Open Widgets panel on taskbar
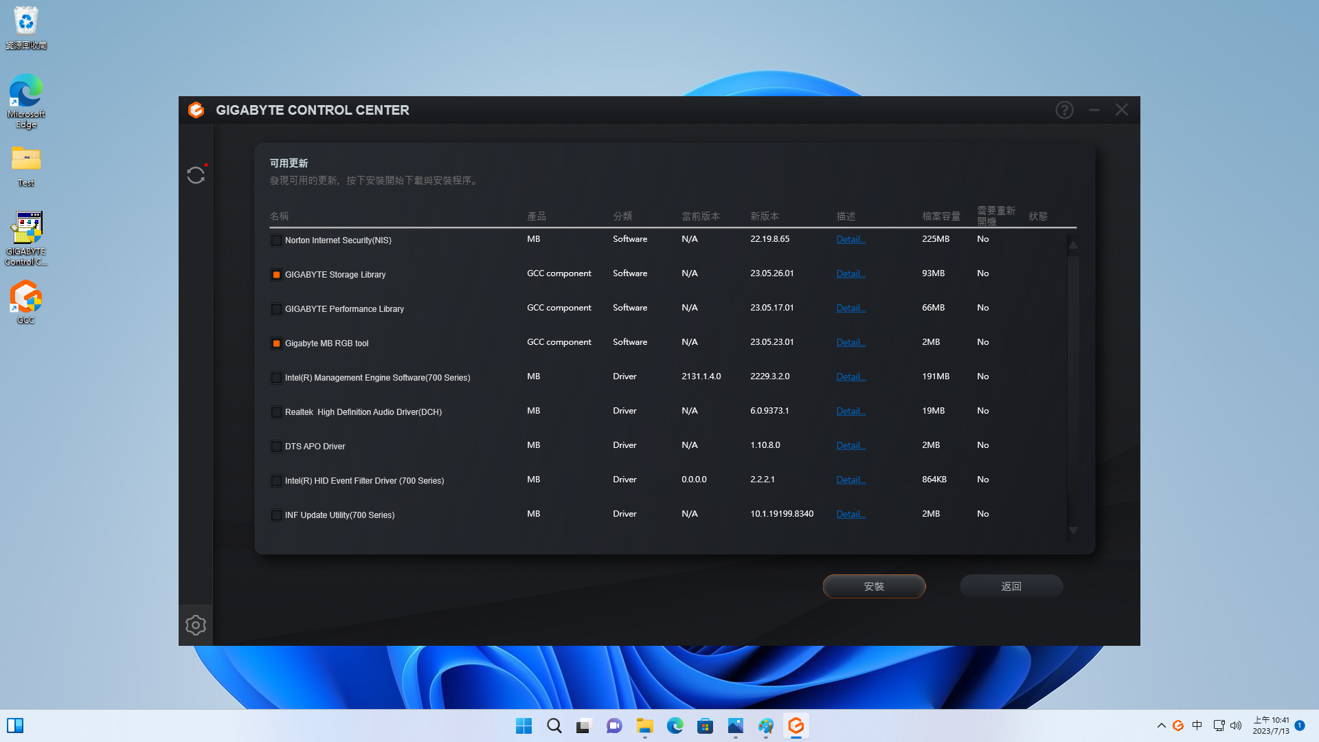The height and width of the screenshot is (742, 1319). [15, 726]
